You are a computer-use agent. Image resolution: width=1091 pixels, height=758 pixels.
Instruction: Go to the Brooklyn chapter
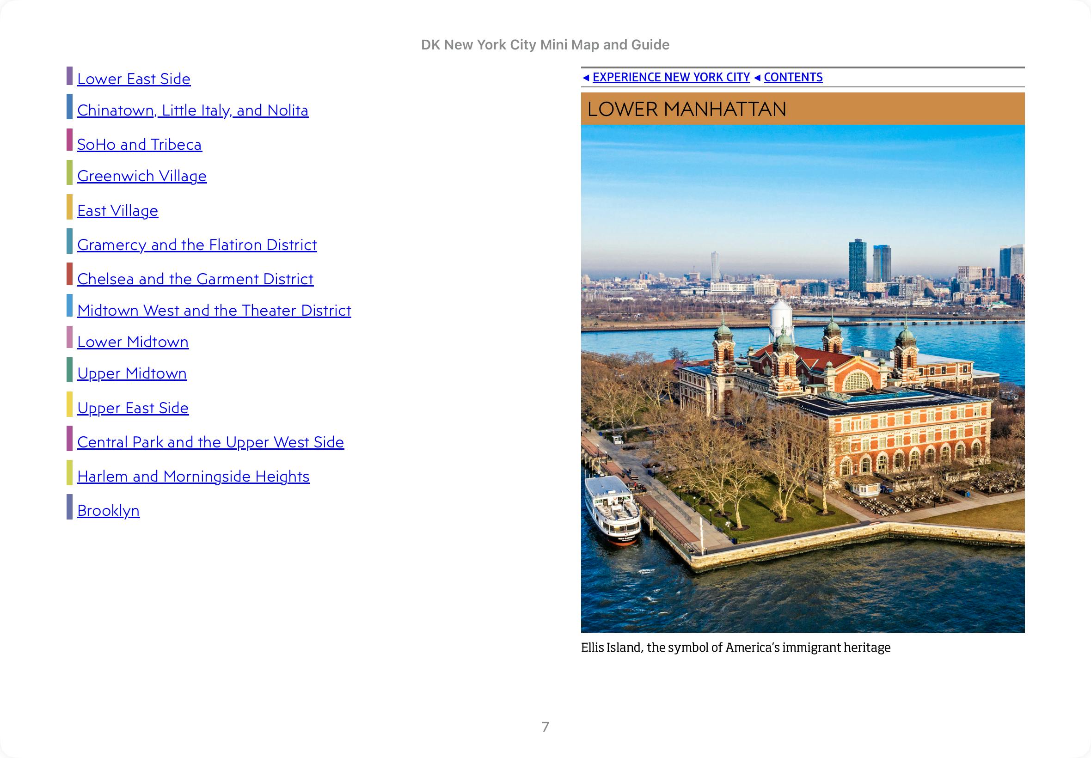coord(108,511)
